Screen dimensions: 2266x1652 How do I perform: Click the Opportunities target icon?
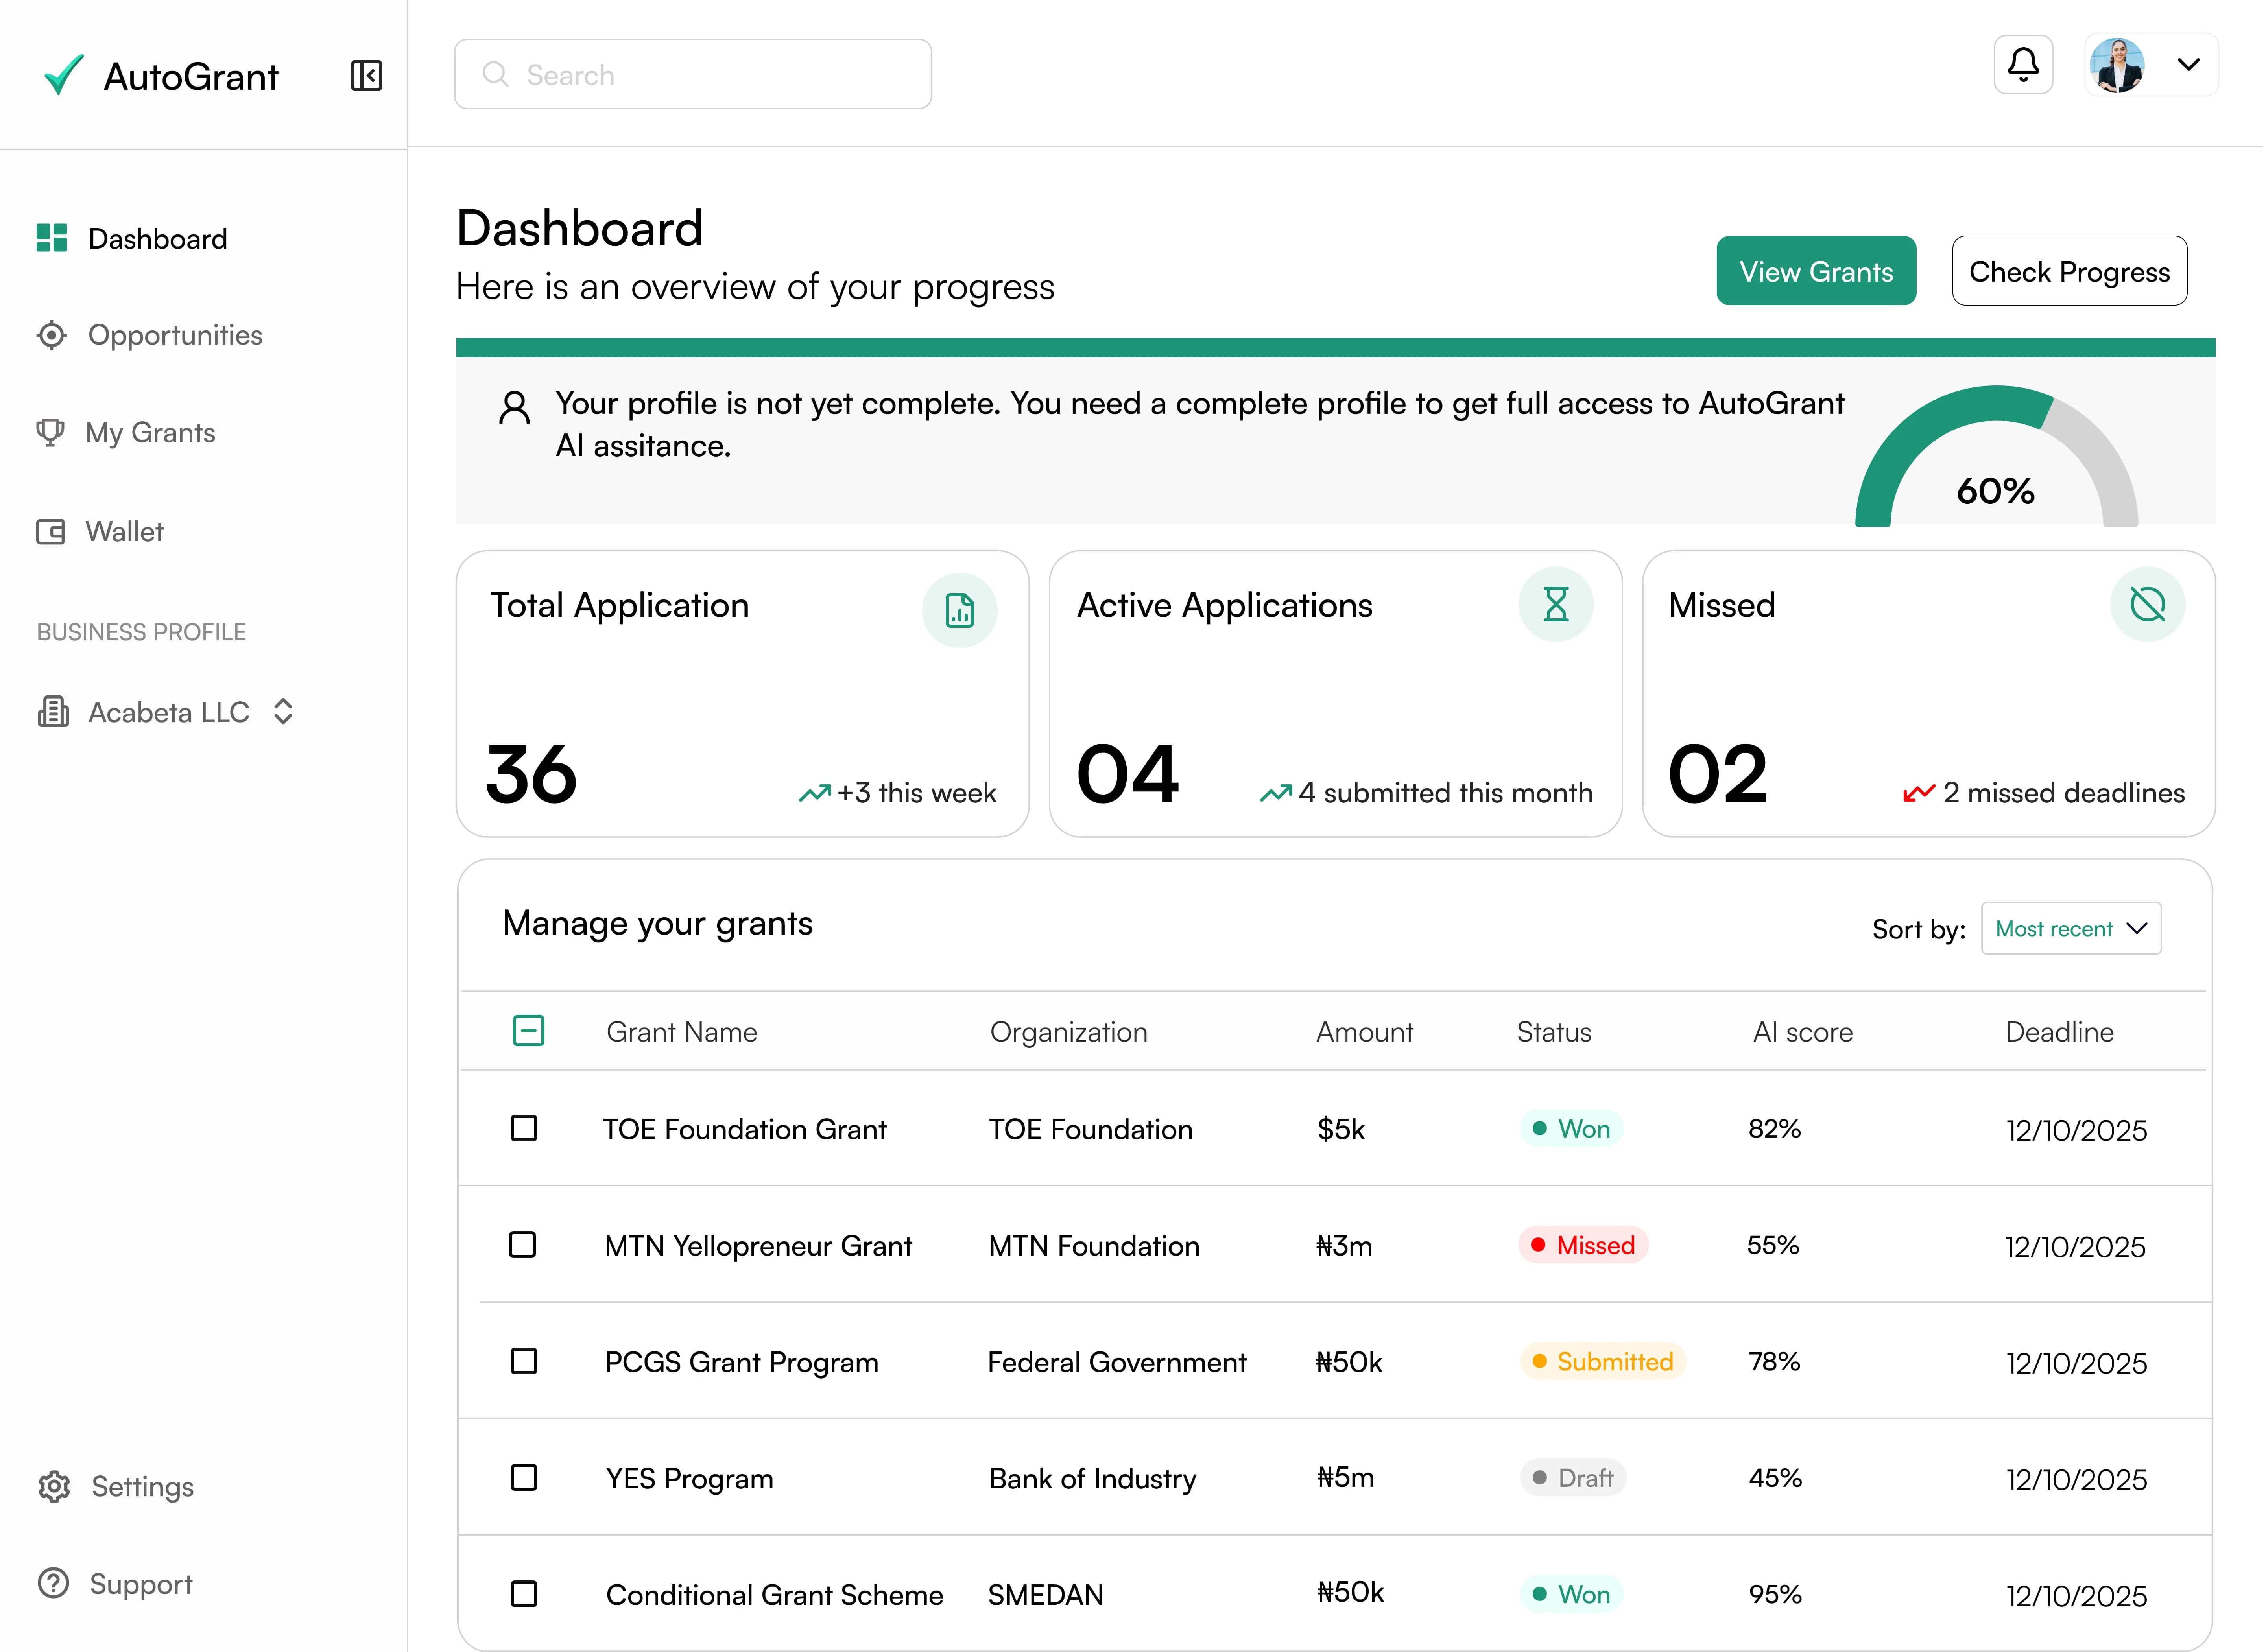52,335
